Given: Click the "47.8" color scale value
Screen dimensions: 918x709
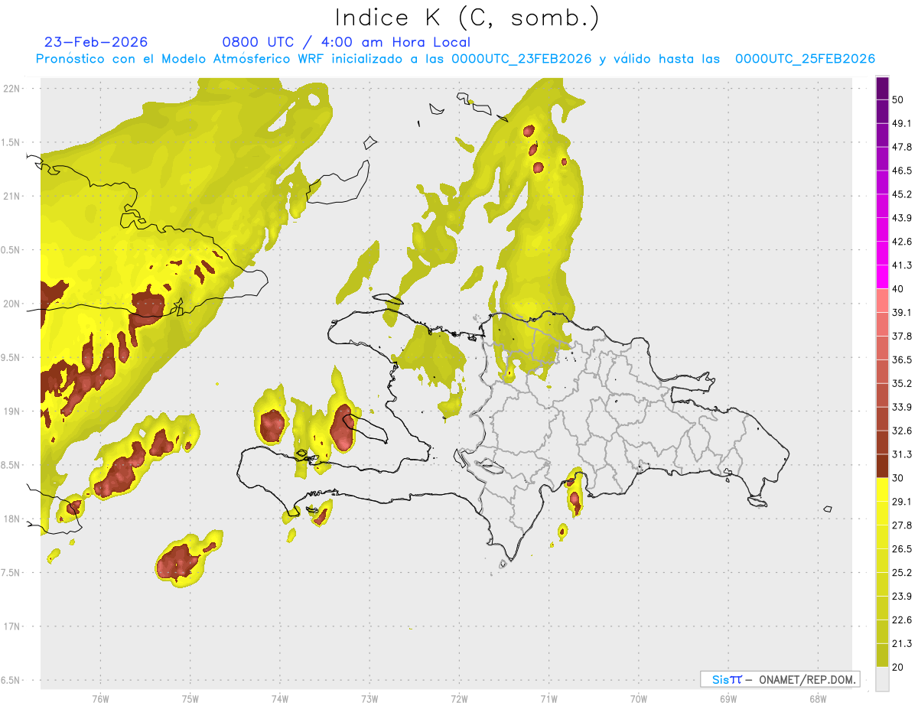Looking at the screenshot, I should 902,147.
